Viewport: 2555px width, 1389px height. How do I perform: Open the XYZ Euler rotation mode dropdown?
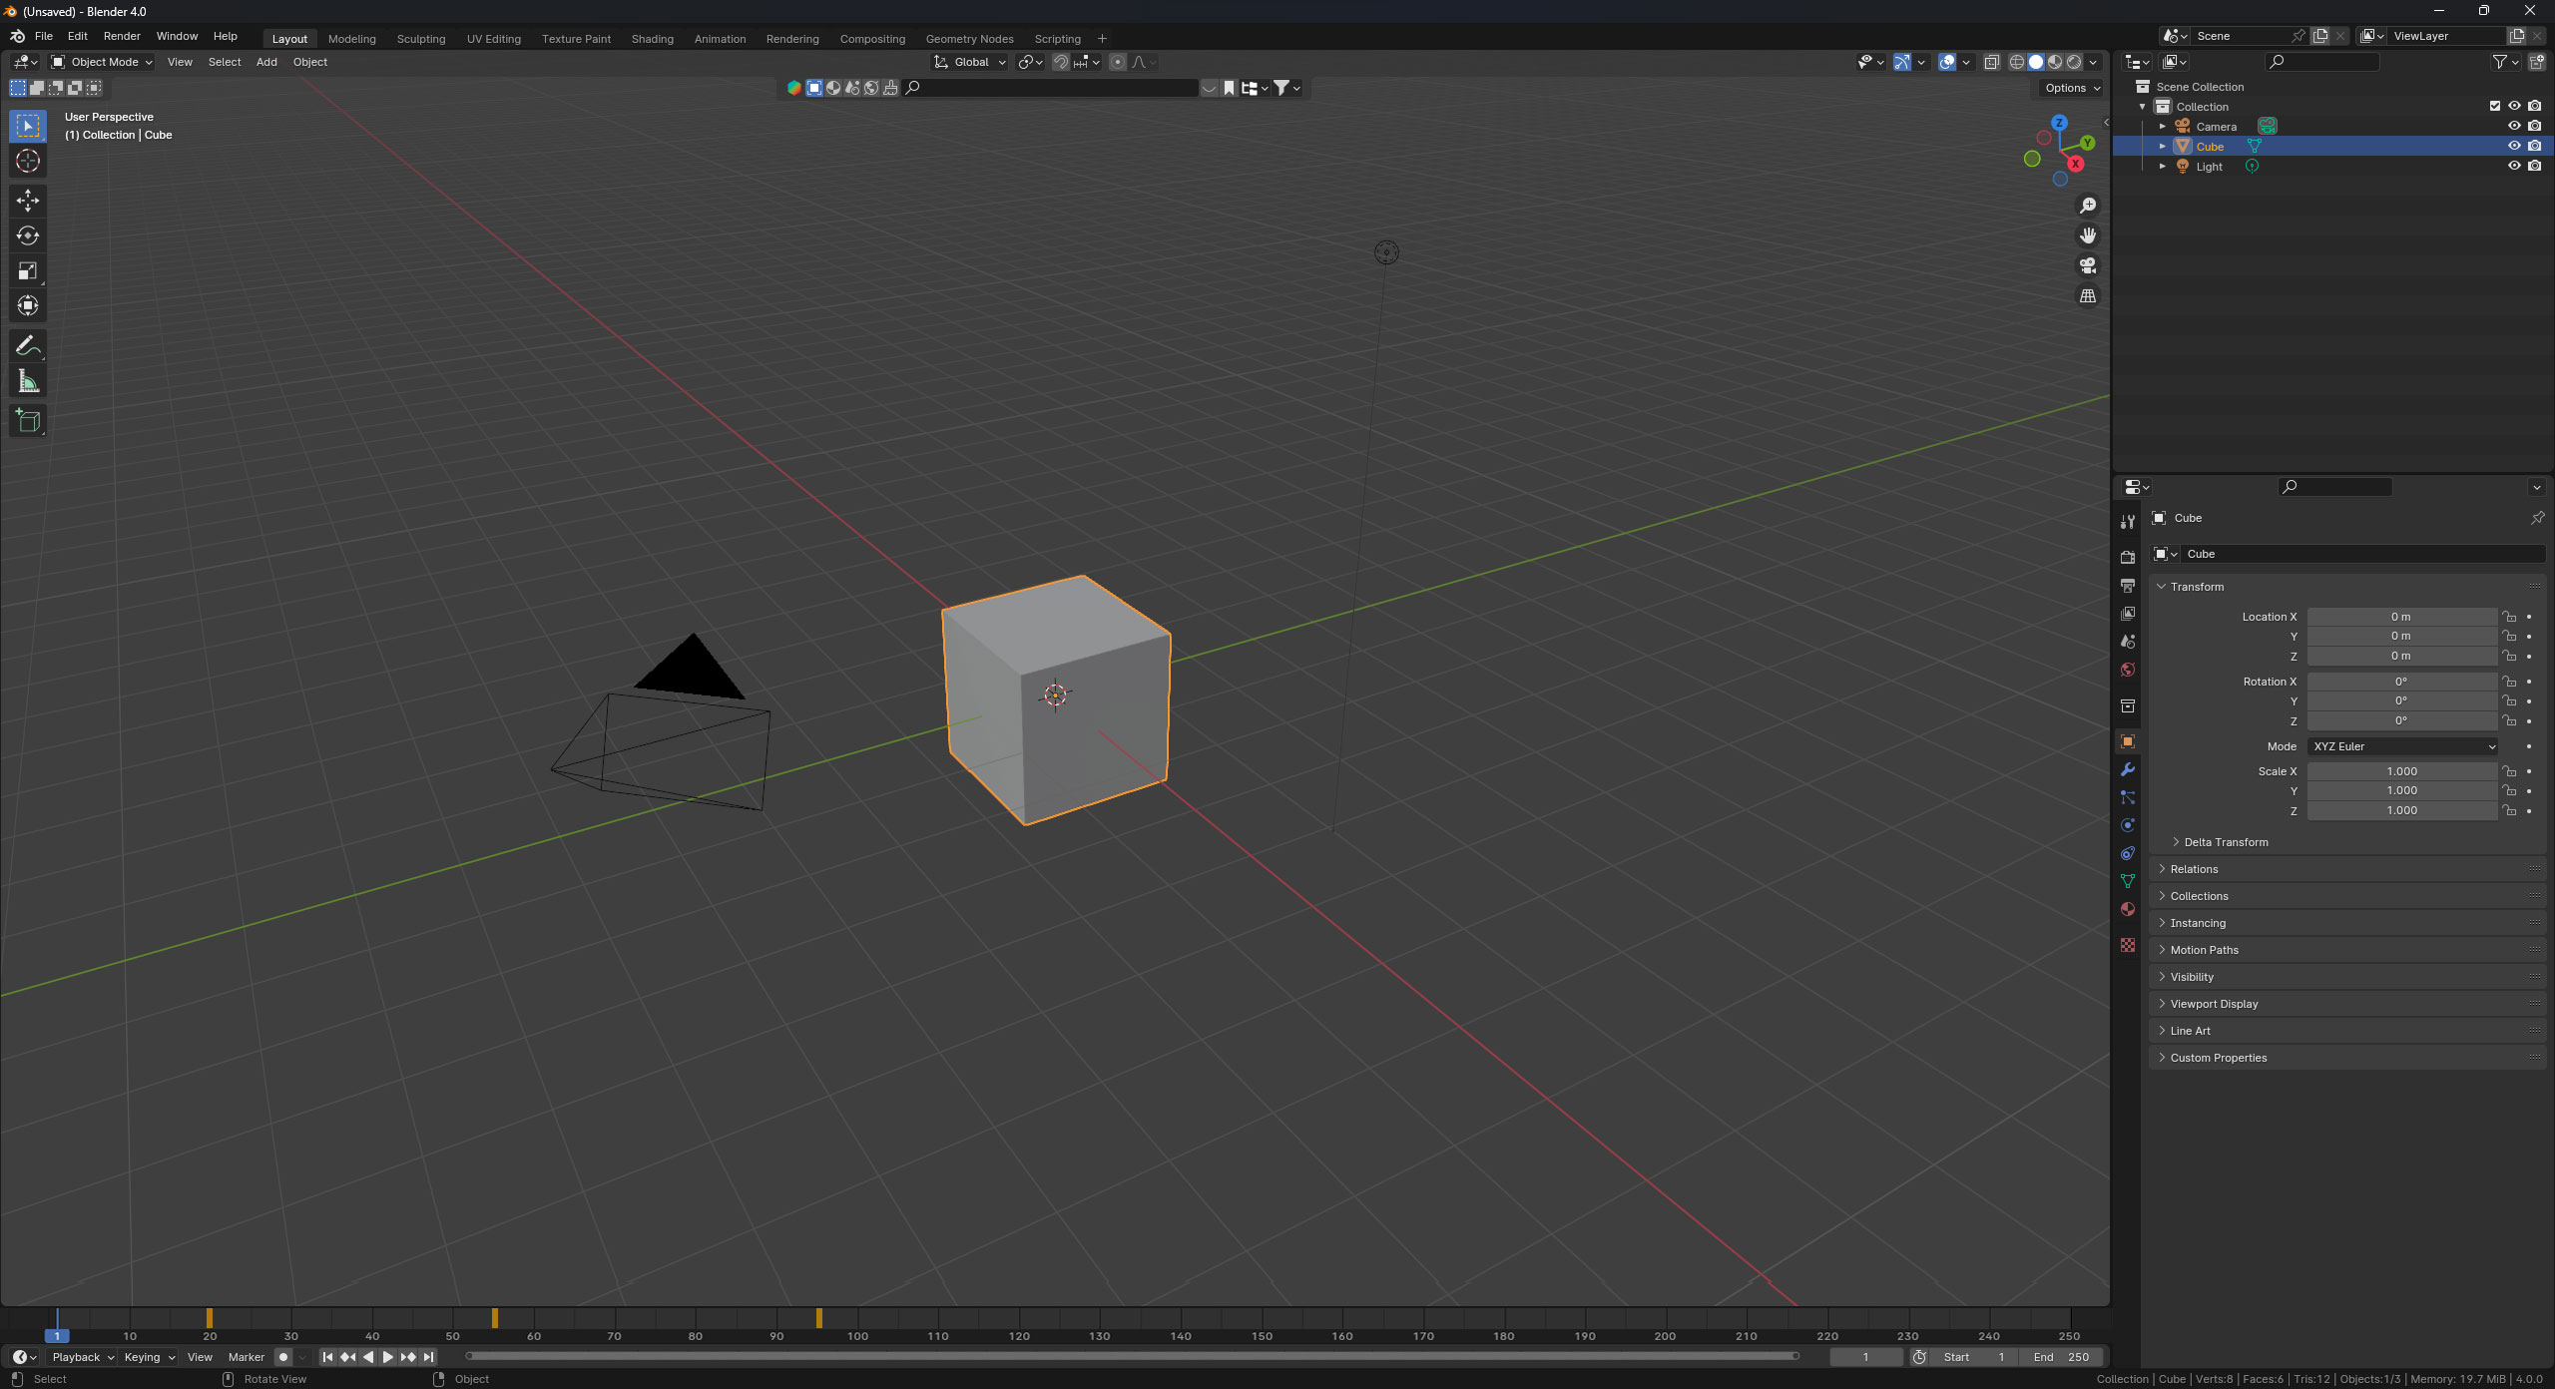[x=2402, y=746]
